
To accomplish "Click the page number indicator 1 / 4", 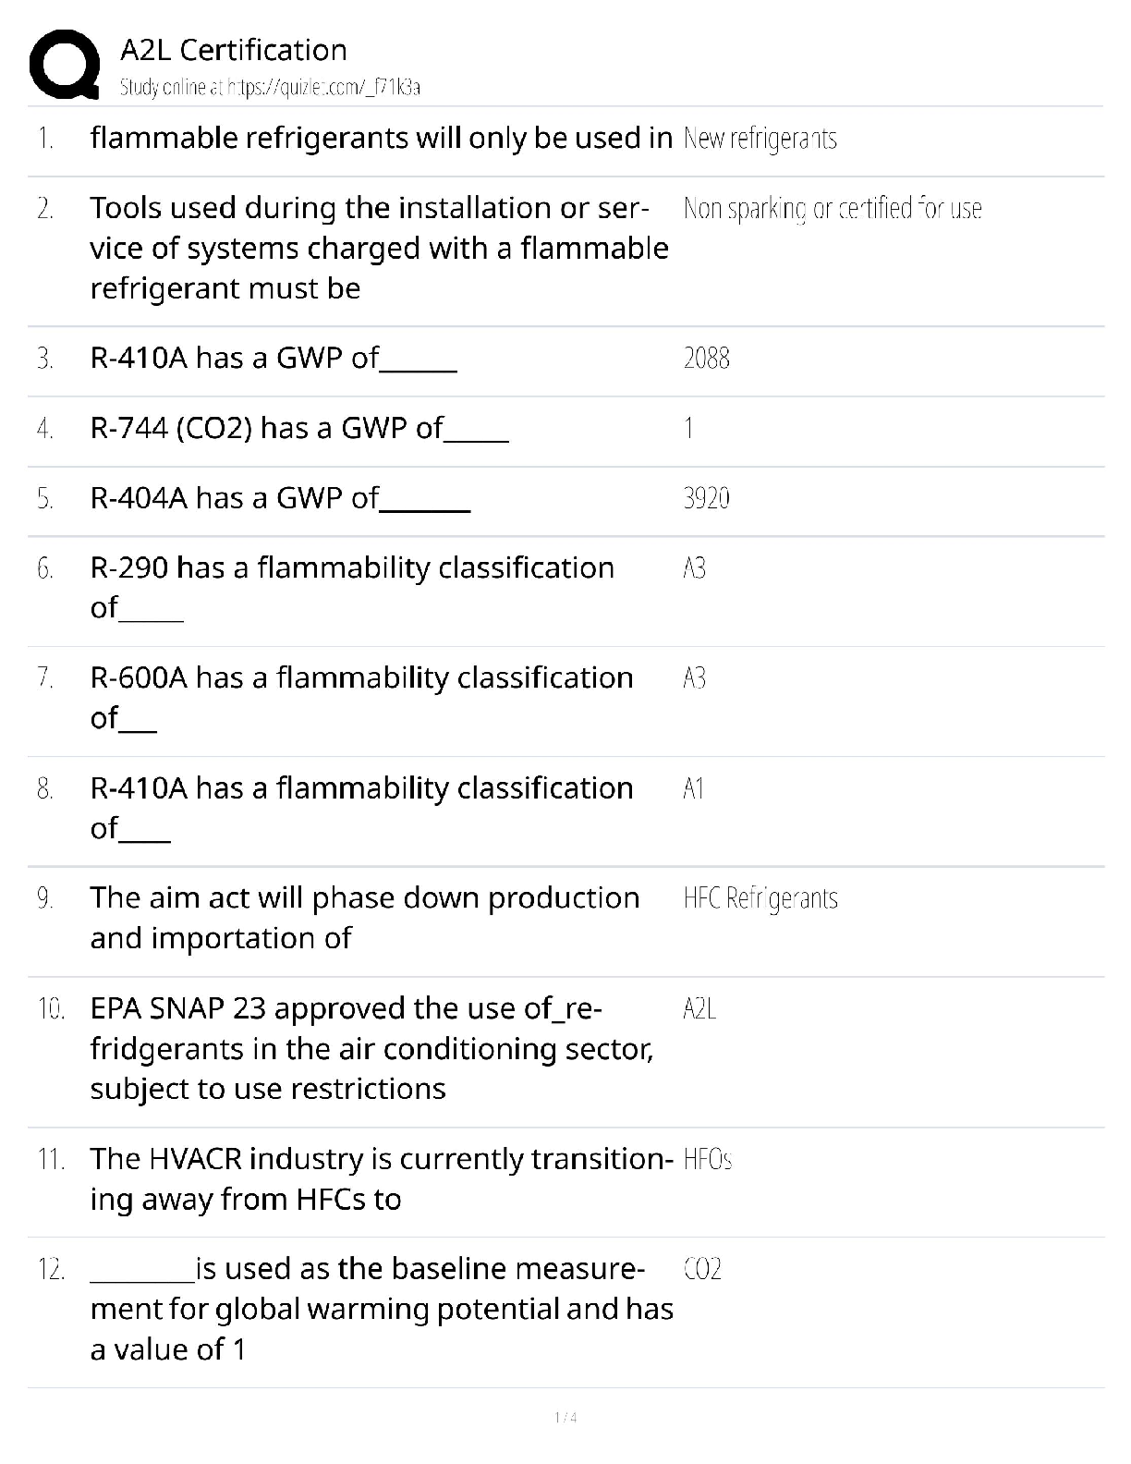I will click(565, 1417).
